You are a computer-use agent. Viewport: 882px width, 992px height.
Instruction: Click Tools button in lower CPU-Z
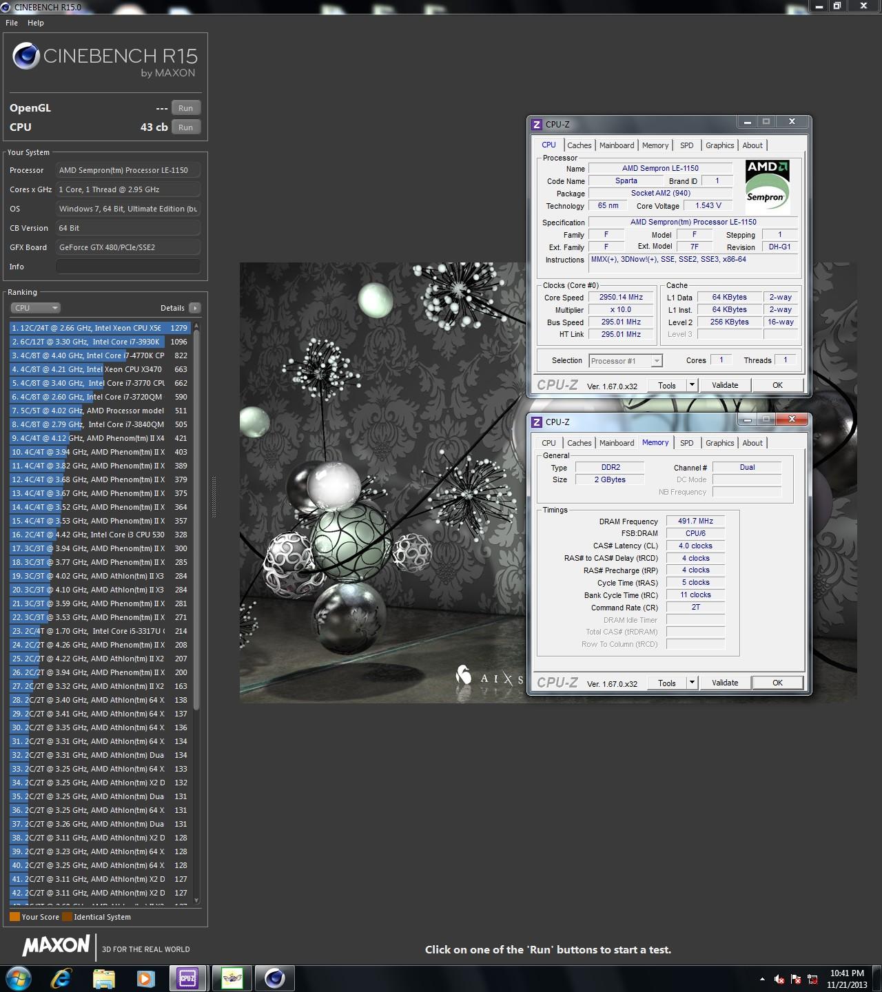pyautogui.click(x=667, y=683)
